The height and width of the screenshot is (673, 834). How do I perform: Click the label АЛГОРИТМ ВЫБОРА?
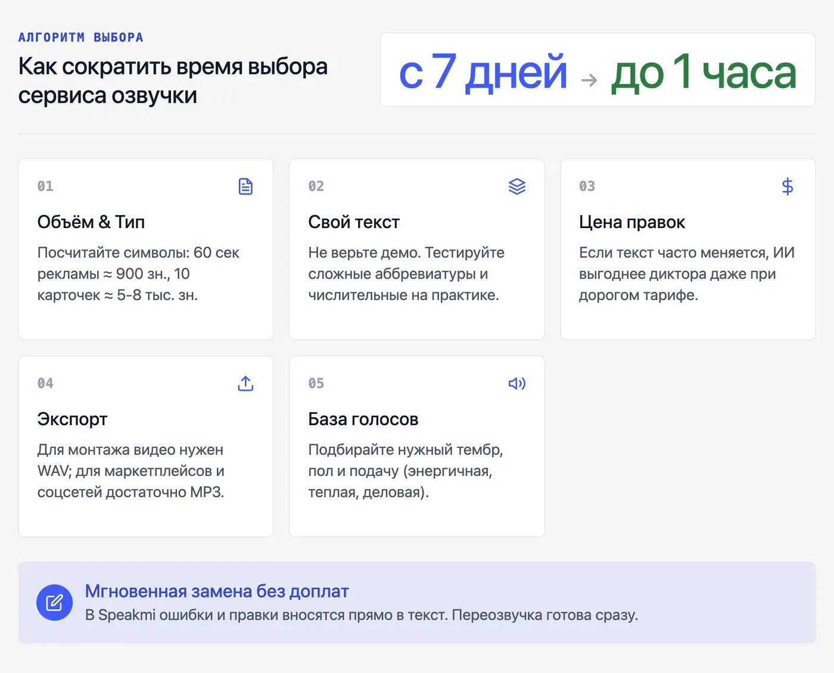pyautogui.click(x=81, y=38)
